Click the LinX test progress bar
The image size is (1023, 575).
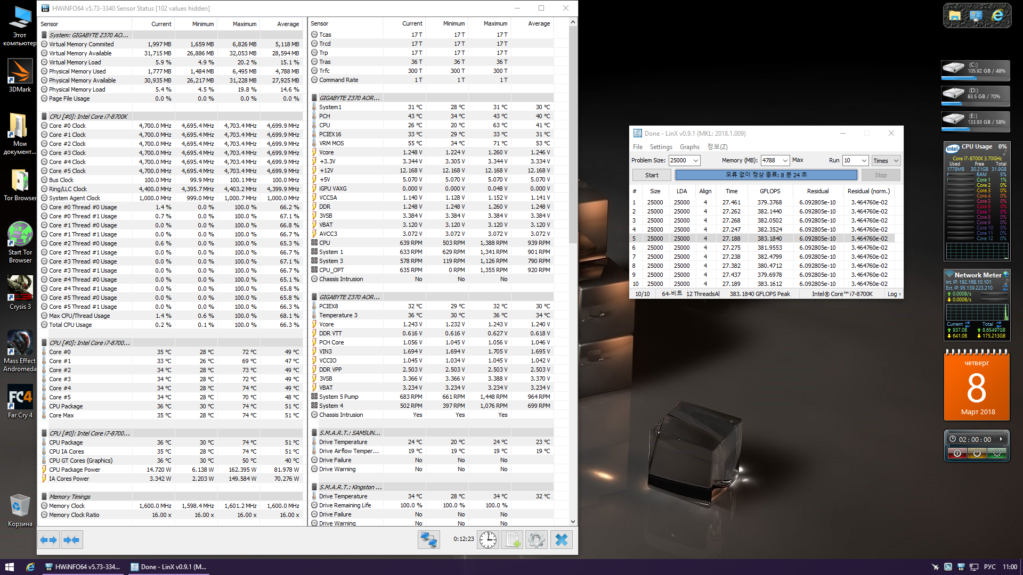[x=766, y=175]
